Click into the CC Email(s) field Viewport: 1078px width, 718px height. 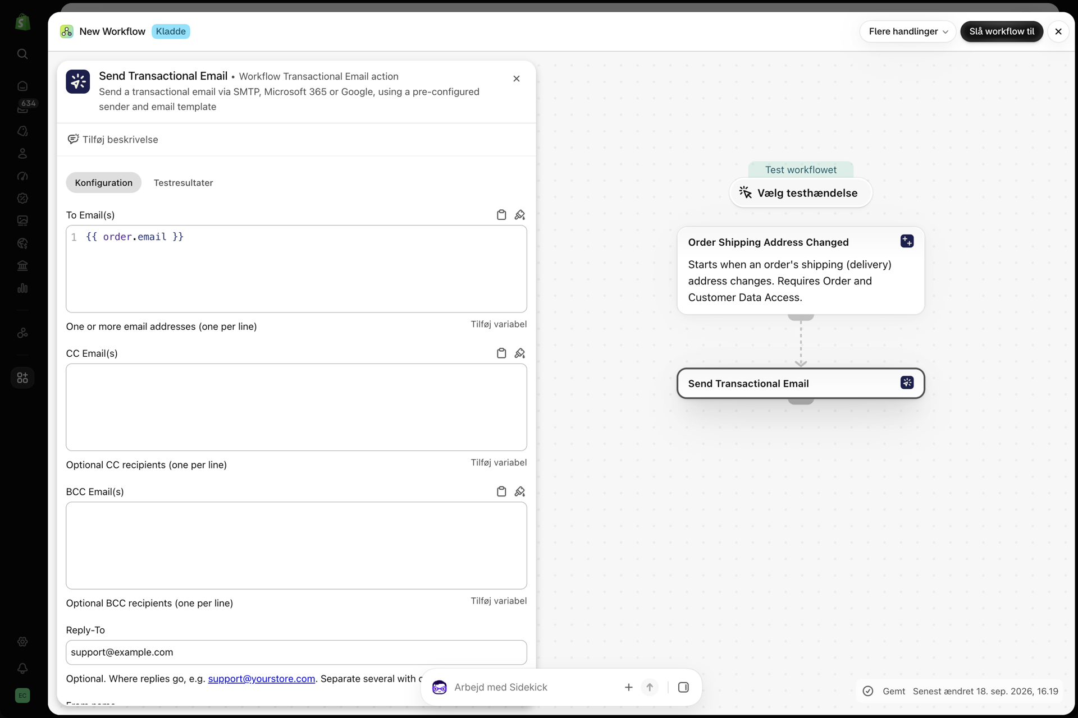[x=296, y=407]
